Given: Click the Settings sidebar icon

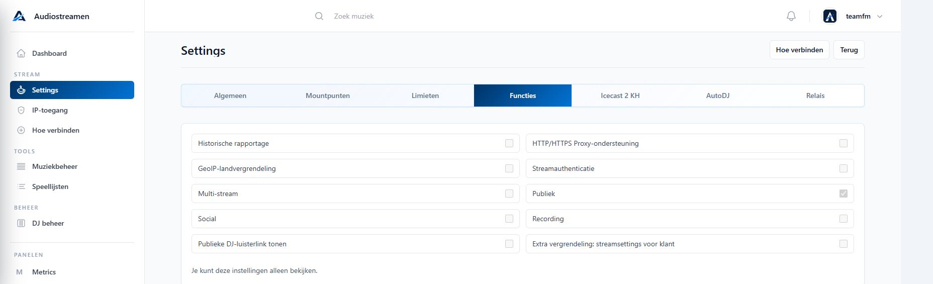Looking at the screenshot, I should (21, 90).
